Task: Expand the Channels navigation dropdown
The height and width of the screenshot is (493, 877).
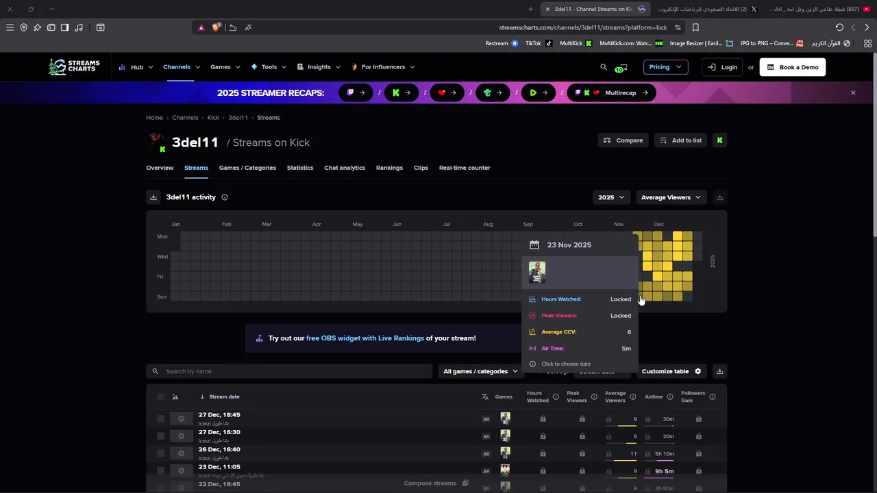Action: click(x=182, y=67)
